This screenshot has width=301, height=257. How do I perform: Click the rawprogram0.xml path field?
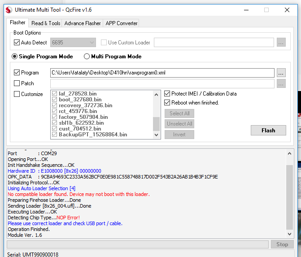(x=162, y=73)
